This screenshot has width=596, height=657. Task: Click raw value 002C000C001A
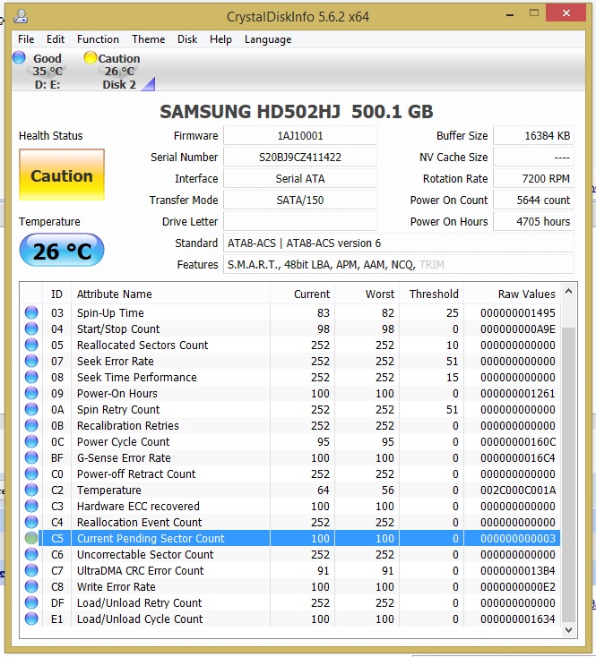point(518,490)
